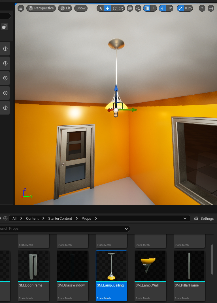Image resolution: width=217 pixels, height=303 pixels.
Task: Open the Lit view mode menu
Action: tap(65, 8)
